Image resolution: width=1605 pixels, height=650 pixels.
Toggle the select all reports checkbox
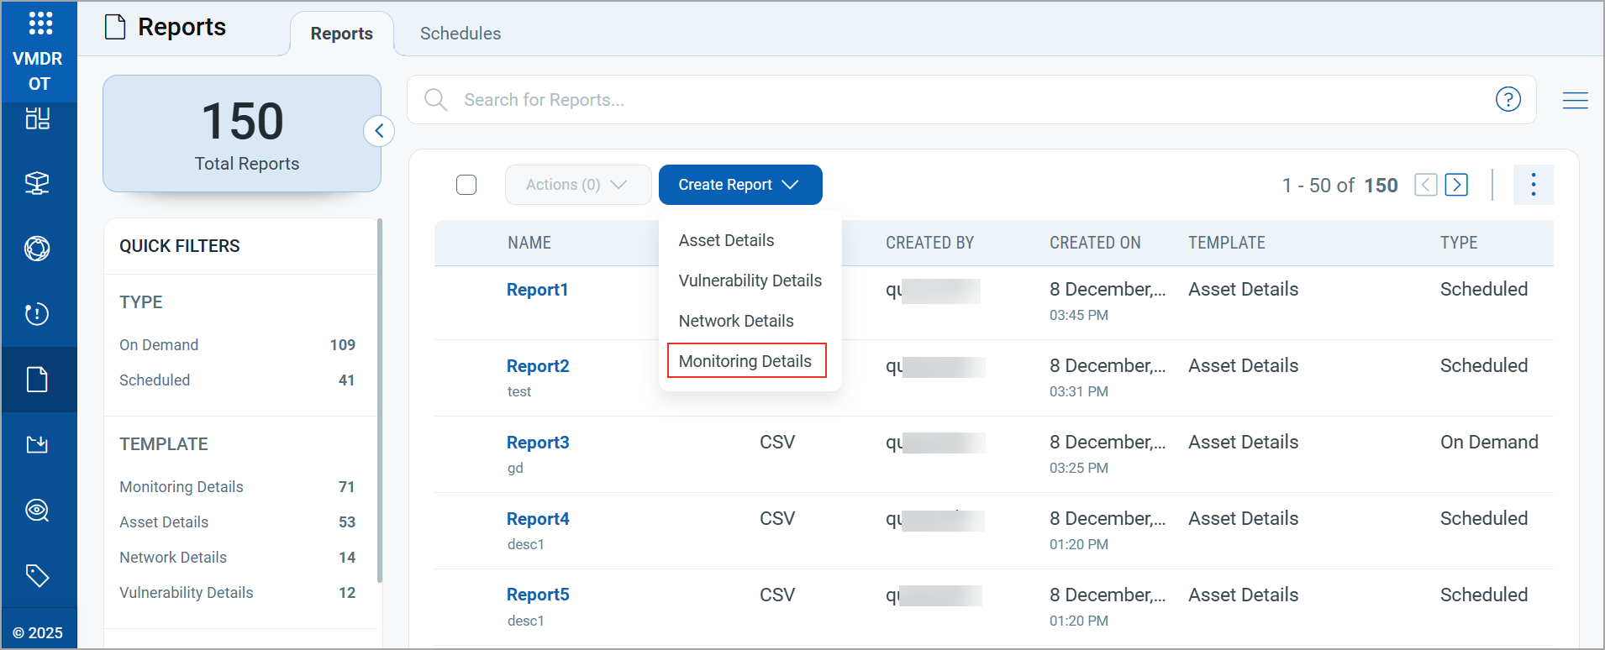tap(466, 185)
